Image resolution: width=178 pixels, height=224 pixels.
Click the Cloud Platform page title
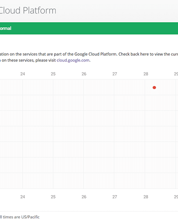[28, 11]
